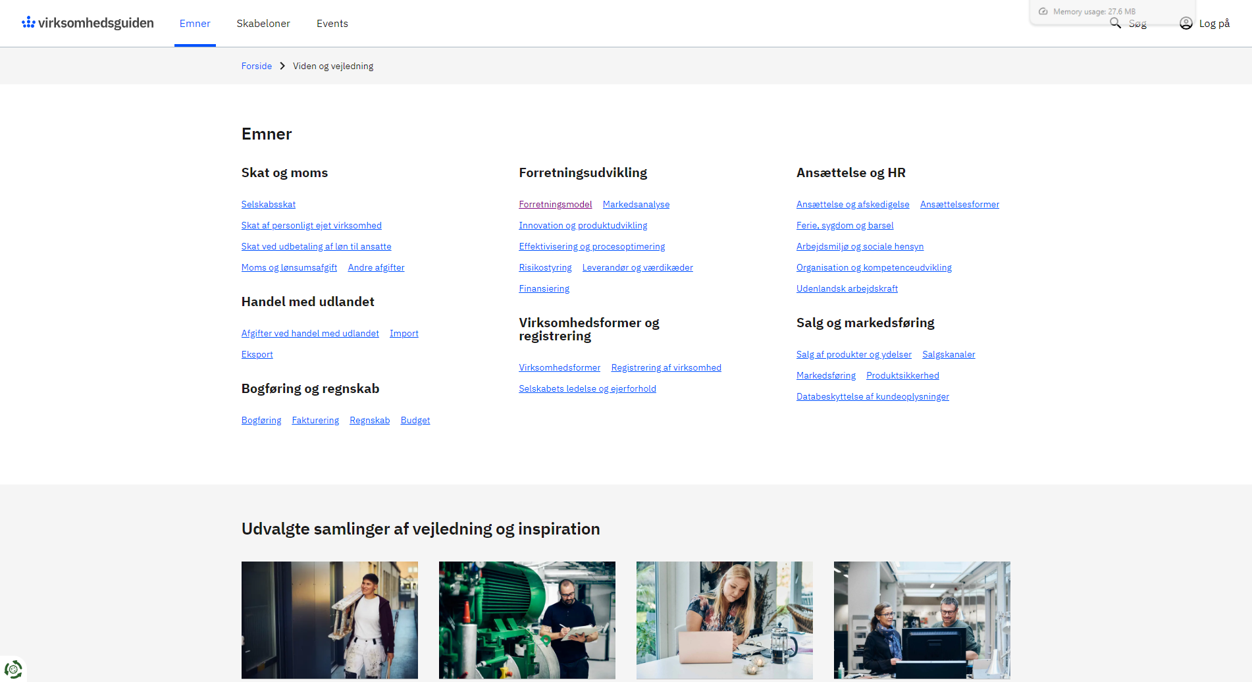Click the Log på button

(x=1214, y=23)
